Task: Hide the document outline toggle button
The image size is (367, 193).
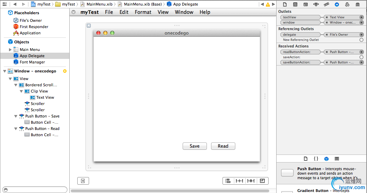Action: point(83,181)
